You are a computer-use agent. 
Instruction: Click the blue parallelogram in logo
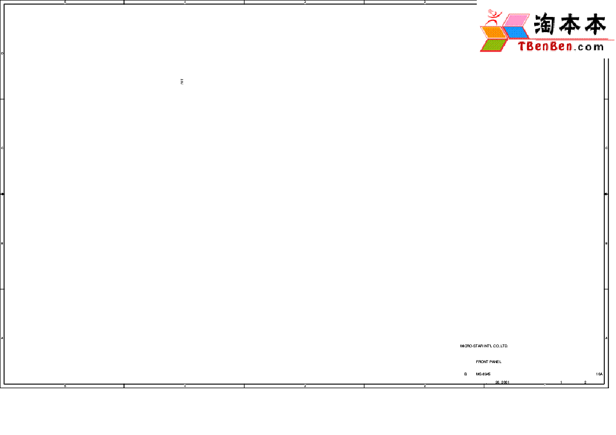(518, 33)
